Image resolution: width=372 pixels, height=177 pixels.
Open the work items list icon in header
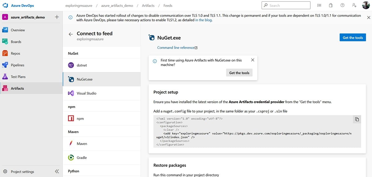[x=319, y=6]
